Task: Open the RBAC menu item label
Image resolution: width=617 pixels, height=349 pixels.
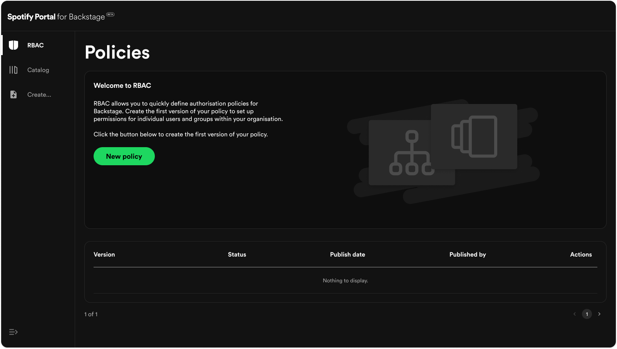Action: point(35,45)
